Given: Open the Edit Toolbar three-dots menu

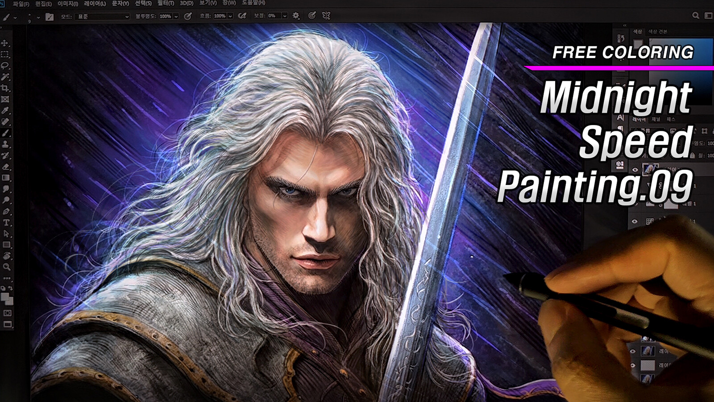Looking at the screenshot, I should [7, 278].
